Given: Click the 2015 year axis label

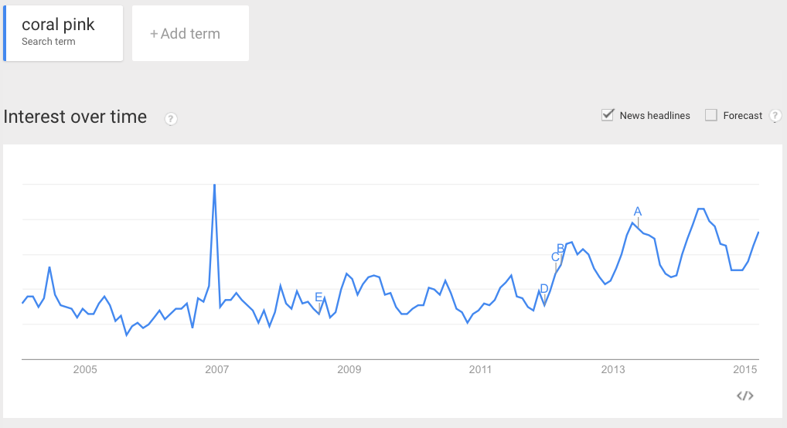Looking at the screenshot, I should coord(744,370).
